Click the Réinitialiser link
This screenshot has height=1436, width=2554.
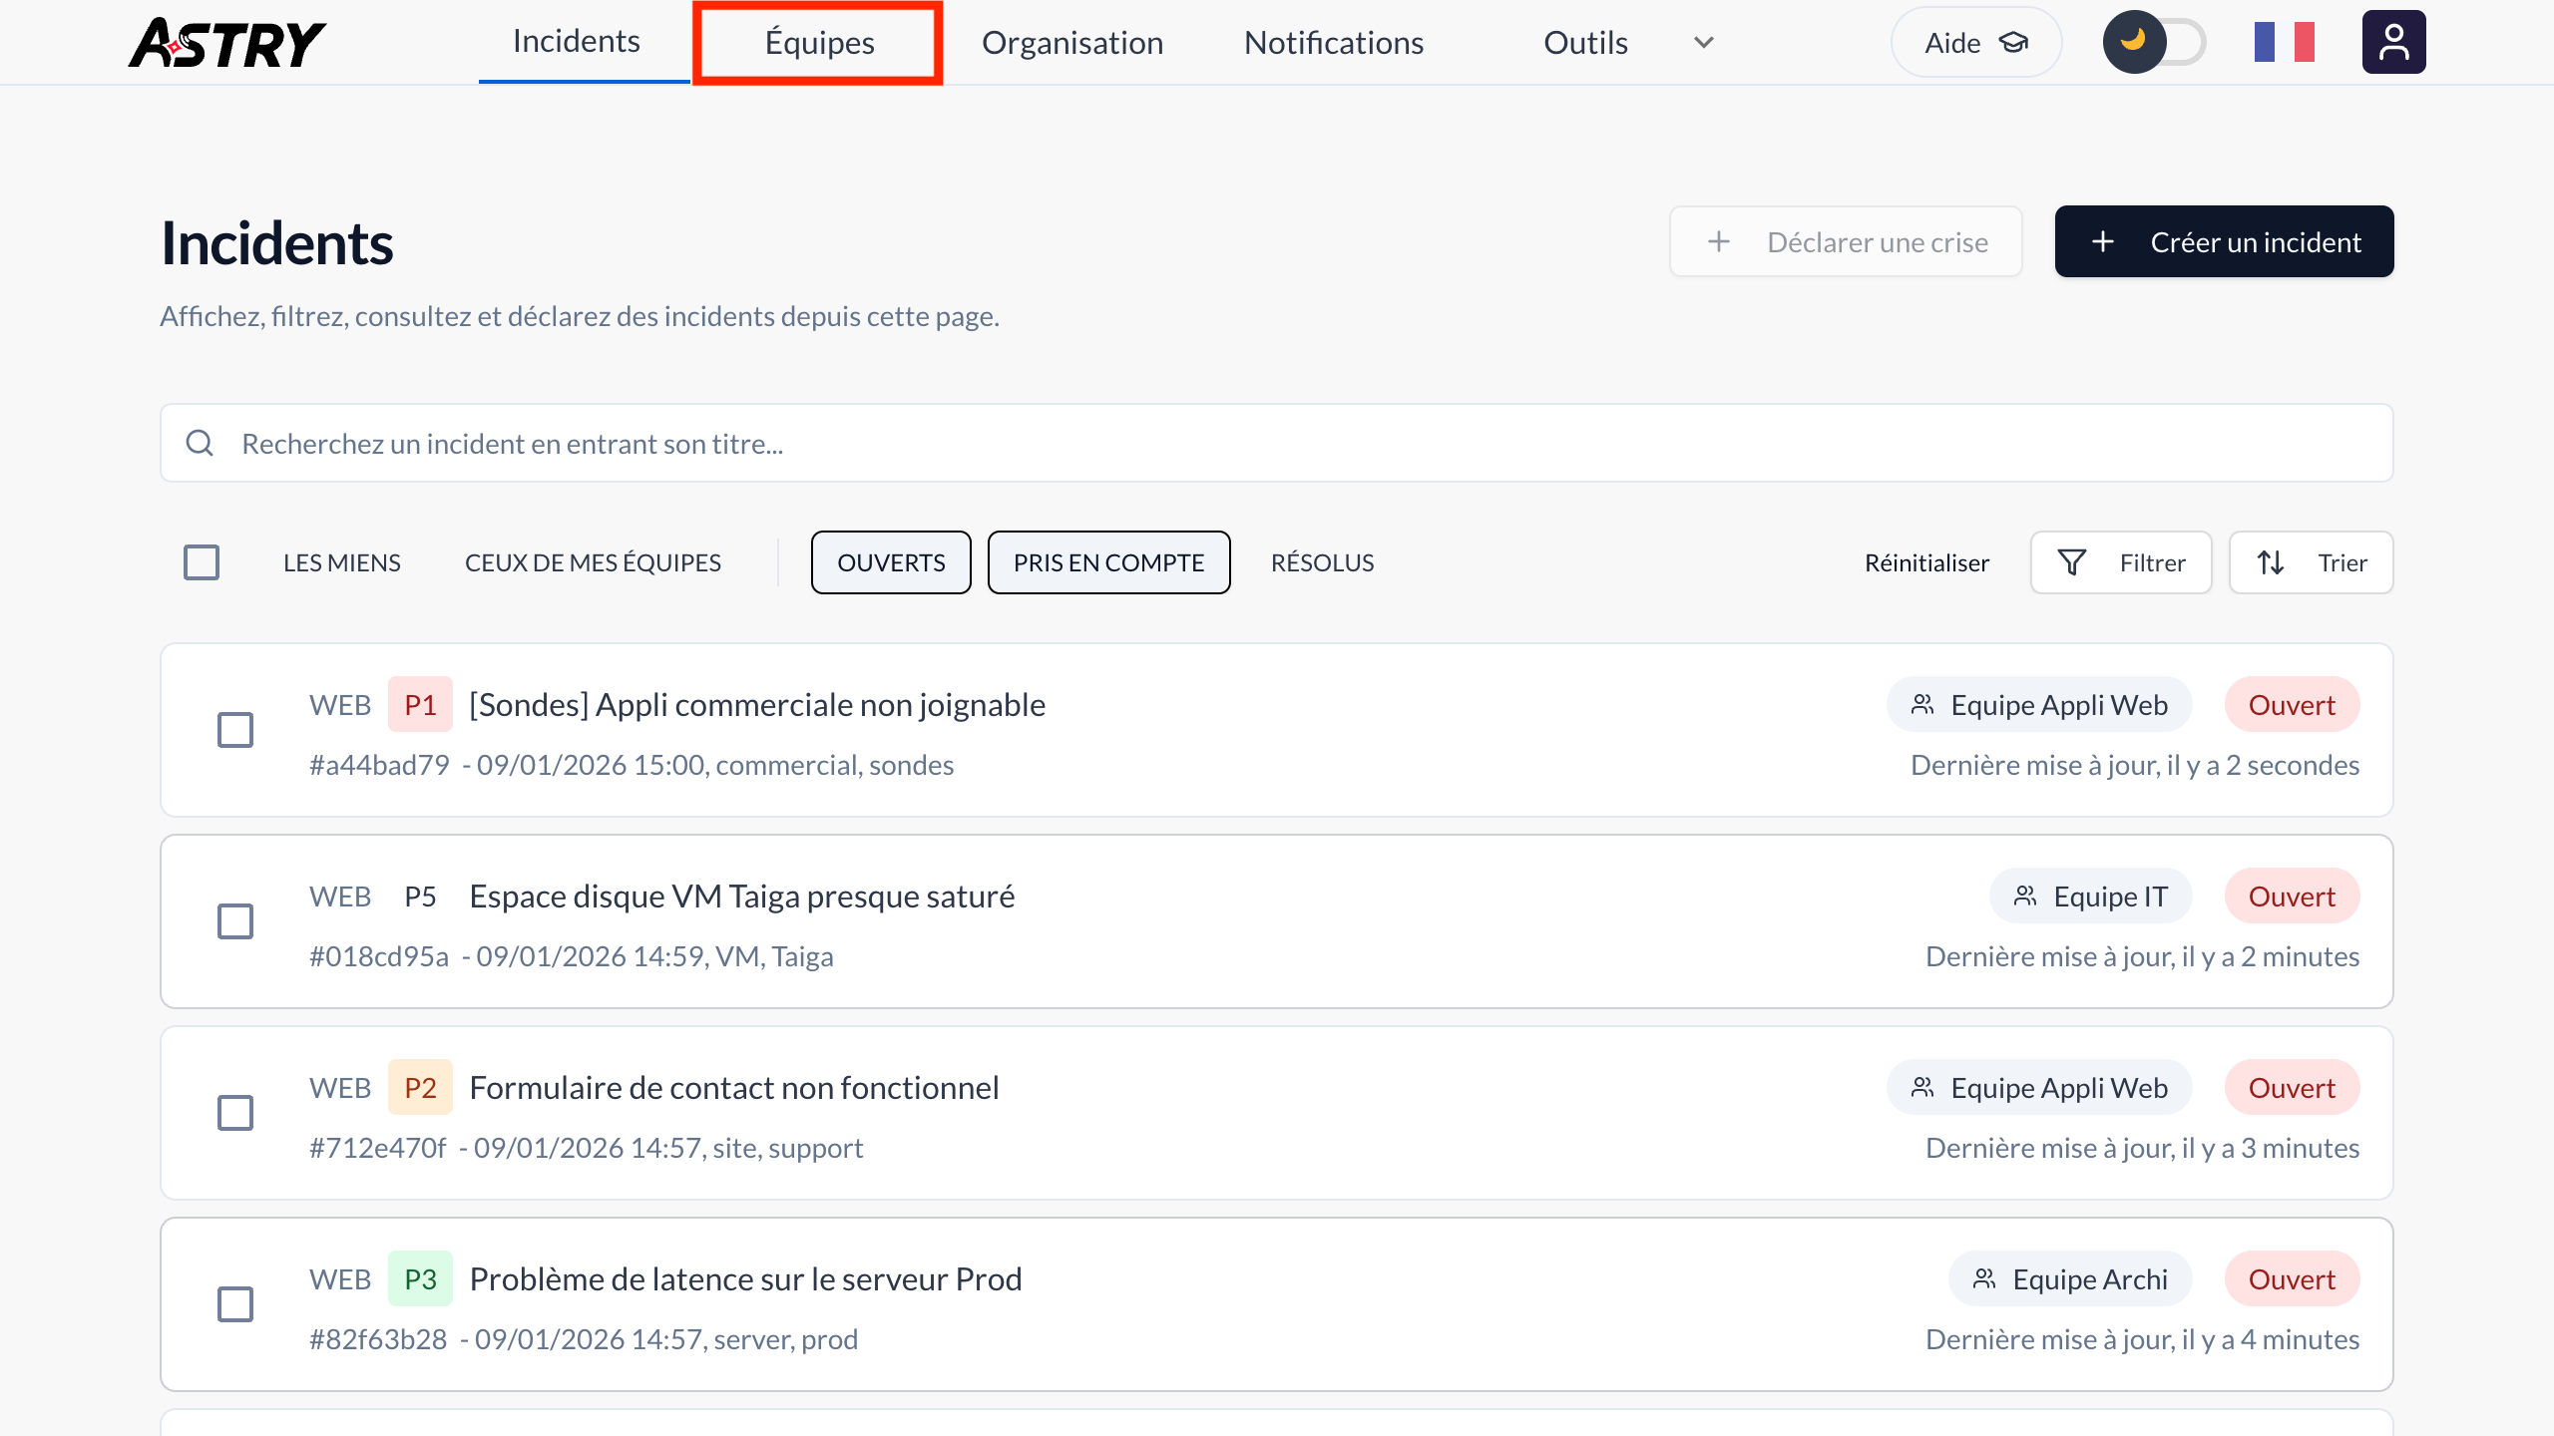1925,562
